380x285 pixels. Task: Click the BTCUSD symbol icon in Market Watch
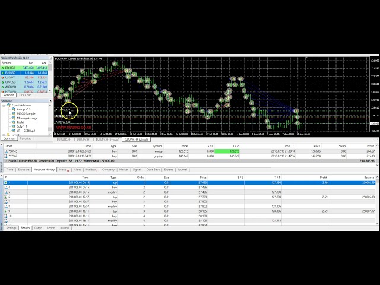click(x=3, y=68)
